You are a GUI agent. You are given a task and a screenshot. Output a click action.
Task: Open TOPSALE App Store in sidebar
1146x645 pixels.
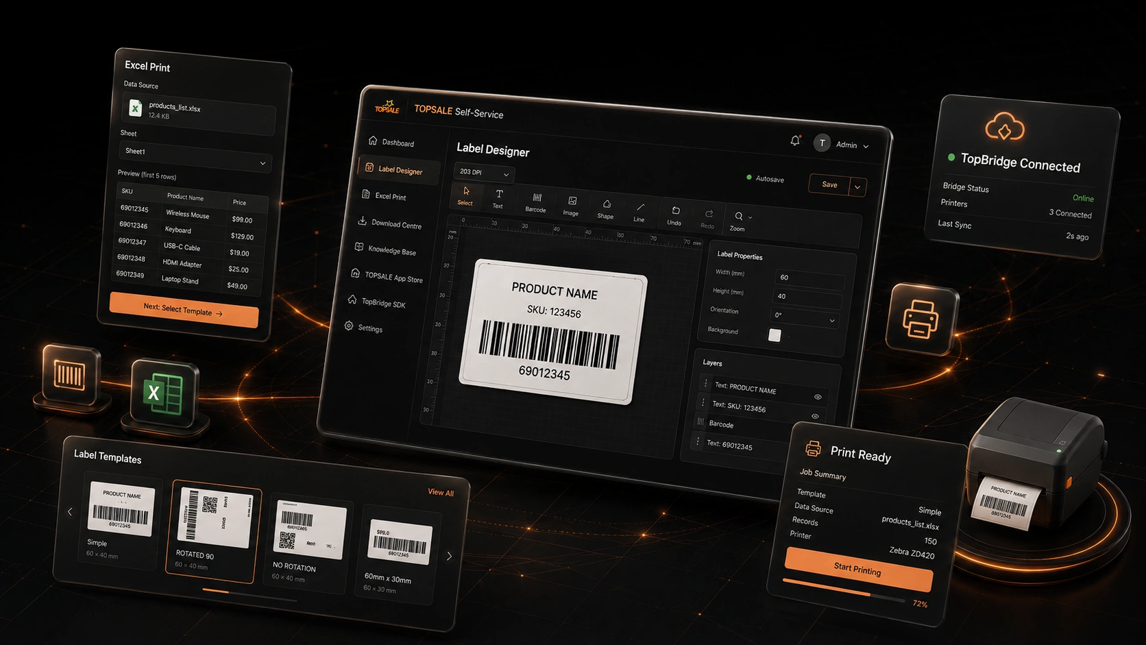coord(387,276)
